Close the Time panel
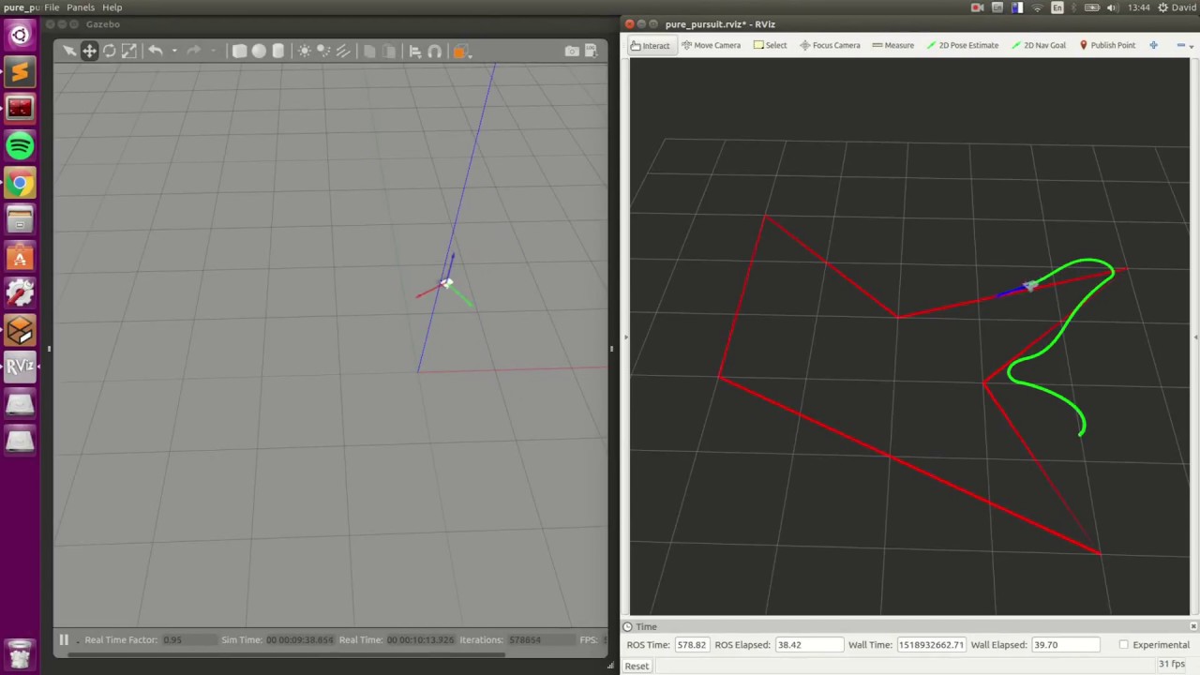This screenshot has height=675, width=1200. coord(1193,626)
